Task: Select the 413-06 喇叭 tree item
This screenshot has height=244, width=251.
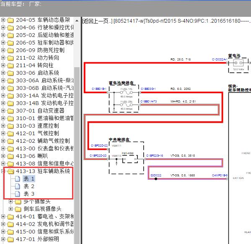Action: [x=32, y=156]
